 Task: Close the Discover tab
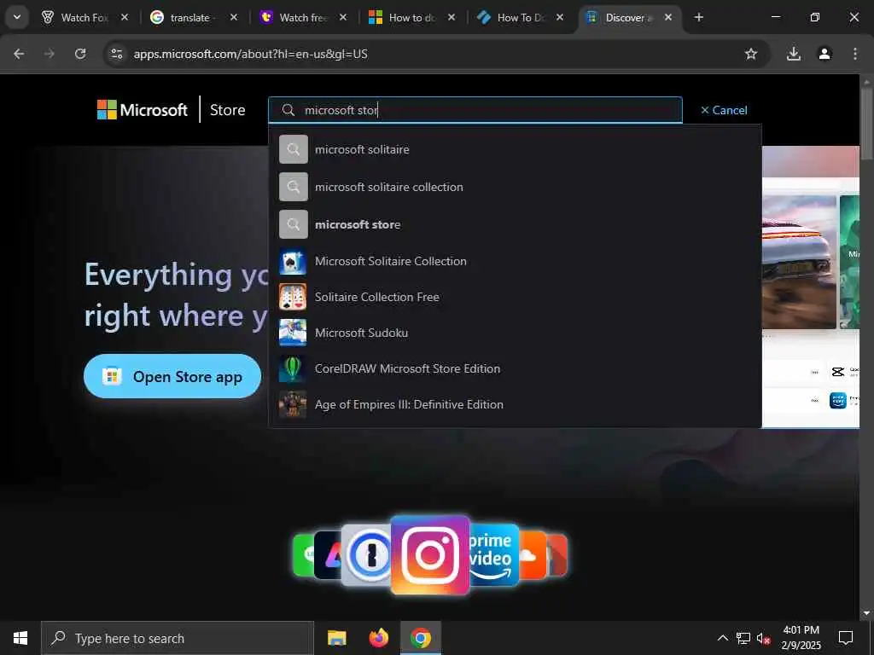pos(667,17)
